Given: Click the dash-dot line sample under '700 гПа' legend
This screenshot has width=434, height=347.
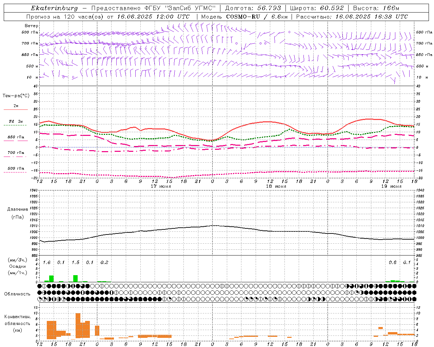Looking at the screenshot, I should tap(15, 157).
